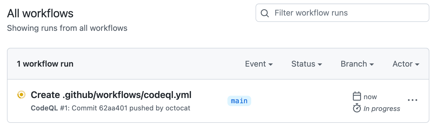The image size is (434, 128).
Task: Click the CodeQL workflow name link
Action: [x=44, y=108]
